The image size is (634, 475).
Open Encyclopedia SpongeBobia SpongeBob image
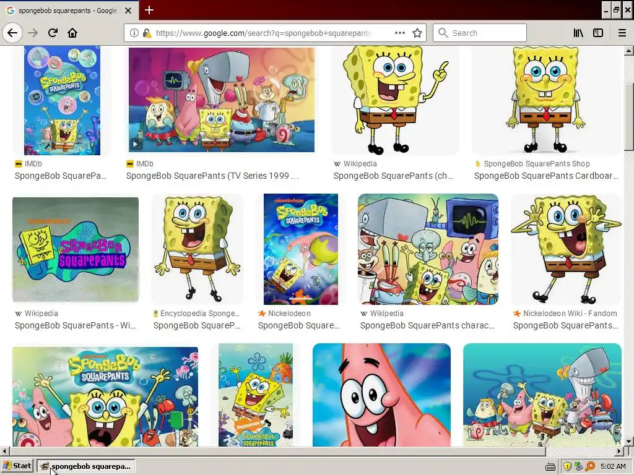197,249
